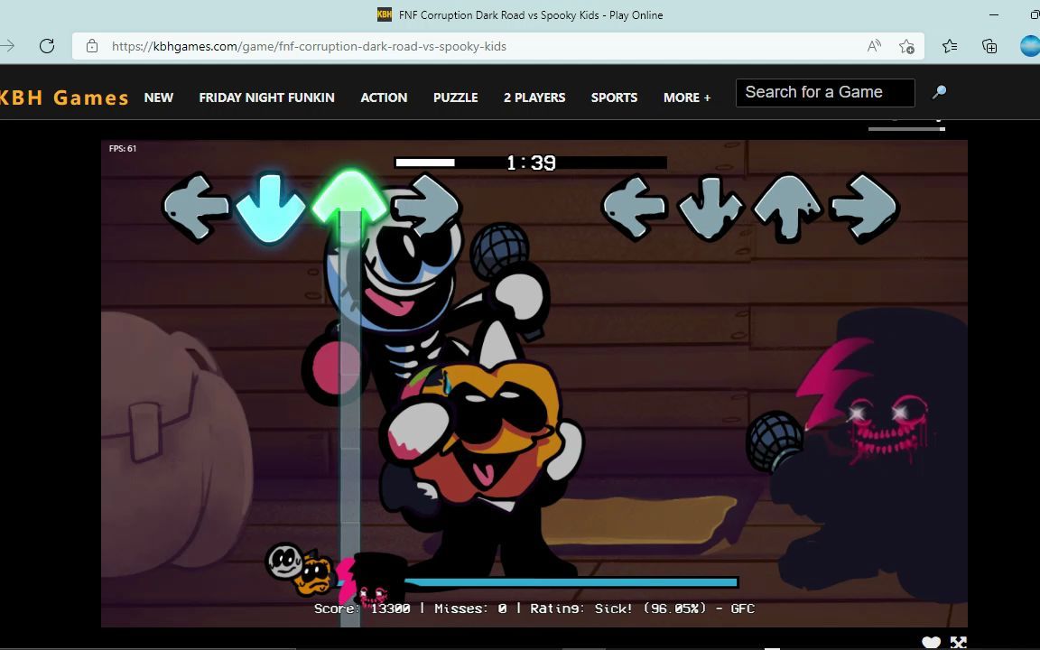1040x650 pixels.
Task: Click the FPS: 61 counter
Action: point(123,149)
